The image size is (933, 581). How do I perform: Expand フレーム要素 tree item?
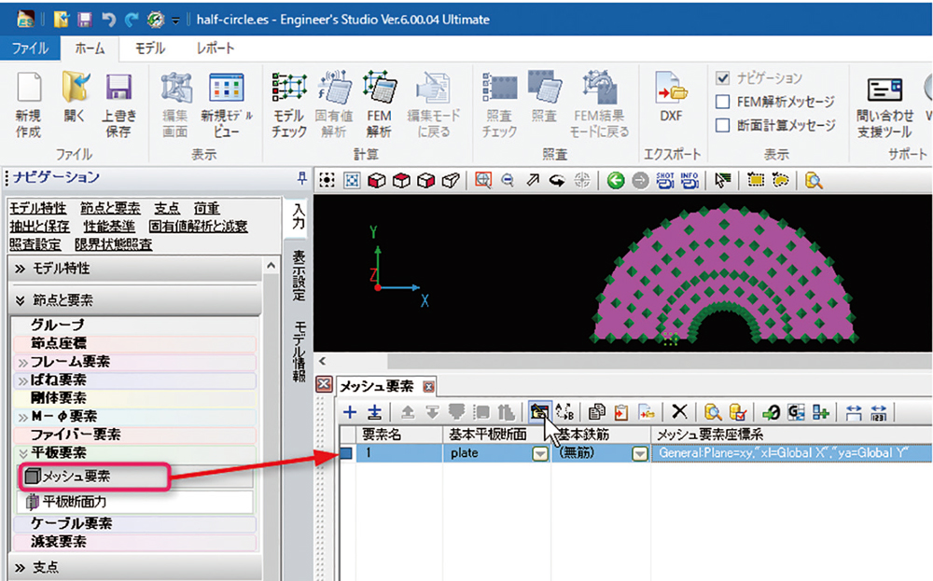[x=22, y=362]
